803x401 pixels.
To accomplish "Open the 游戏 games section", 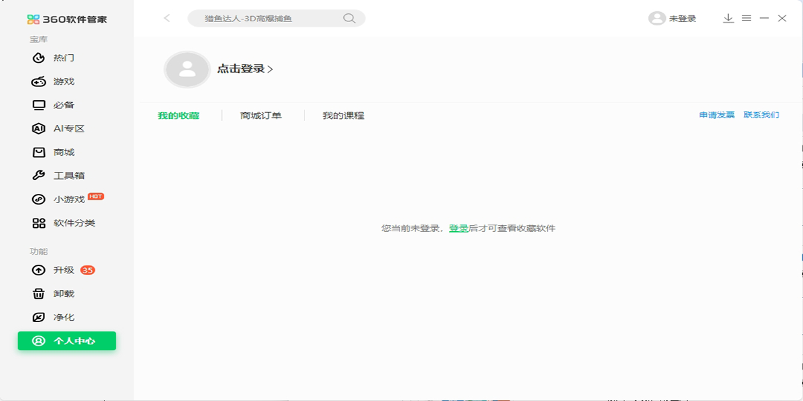I will [x=64, y=82].
